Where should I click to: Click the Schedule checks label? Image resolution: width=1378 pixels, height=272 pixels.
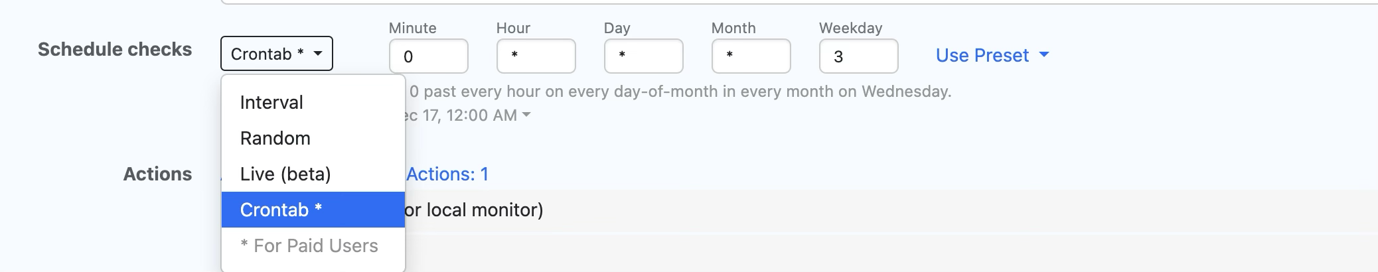point(115,49)
